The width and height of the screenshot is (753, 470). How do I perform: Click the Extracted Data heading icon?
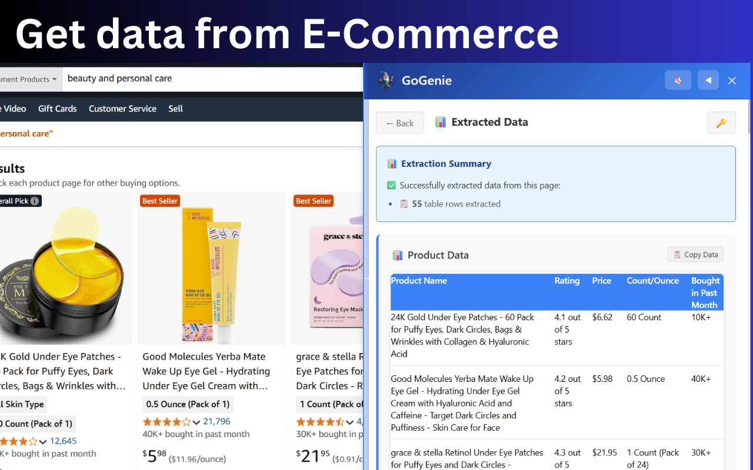[440, 122]
